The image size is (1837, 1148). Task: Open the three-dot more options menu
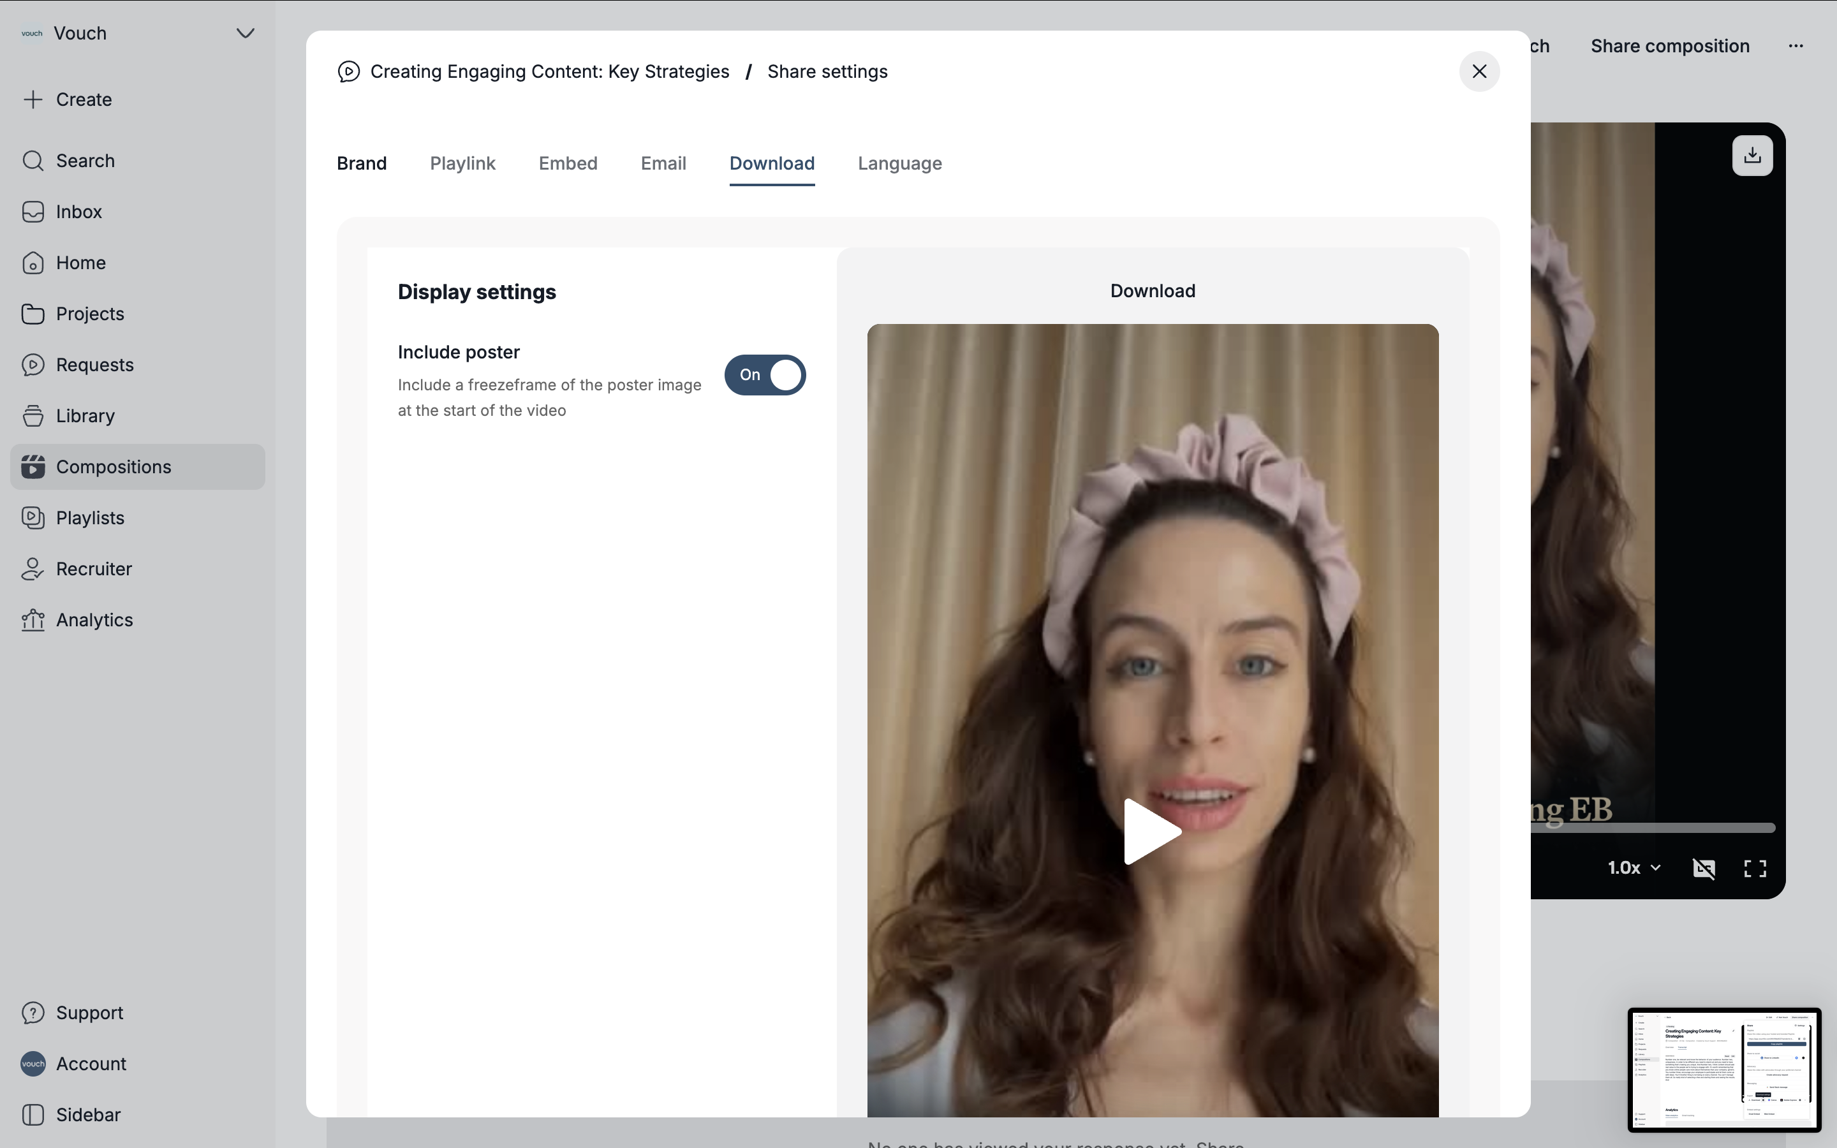1796,47
